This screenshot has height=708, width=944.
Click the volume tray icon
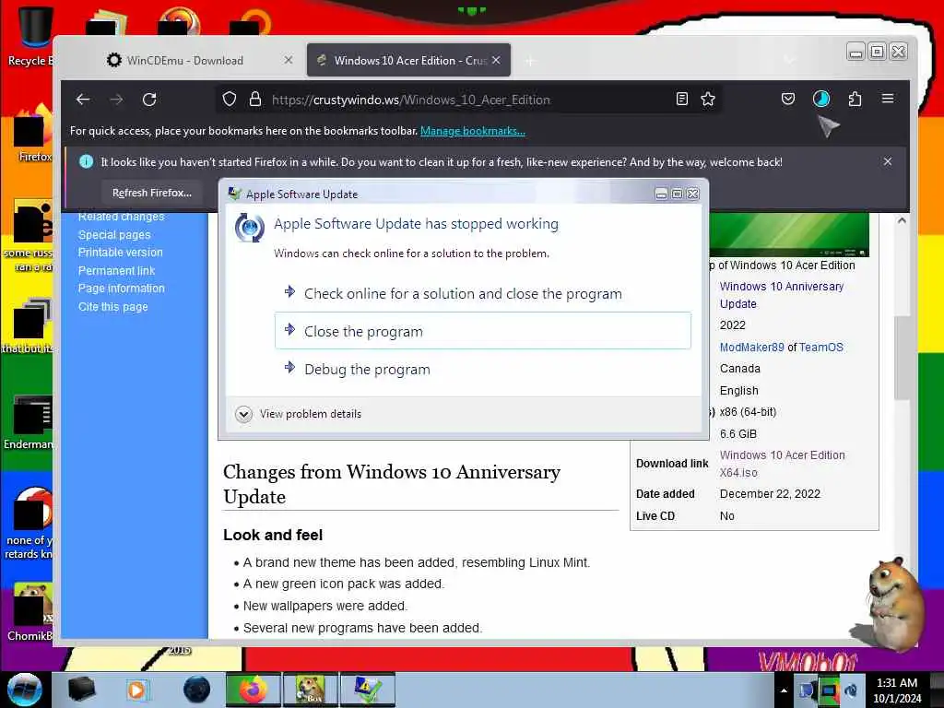851,690
